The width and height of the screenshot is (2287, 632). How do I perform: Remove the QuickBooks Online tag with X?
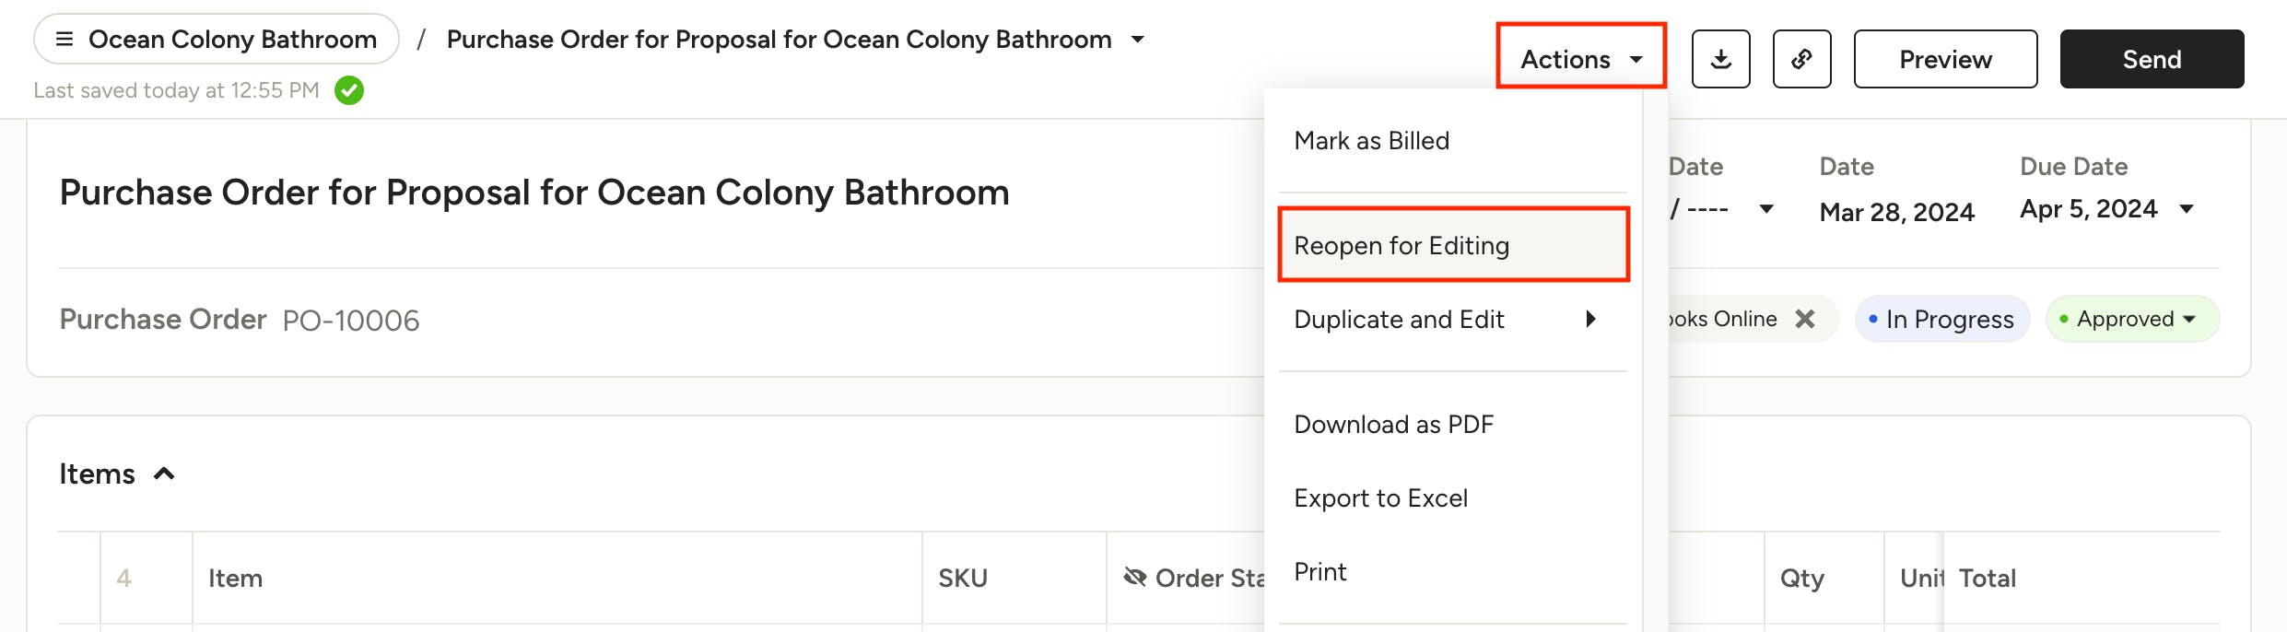tap(1805, 319)
